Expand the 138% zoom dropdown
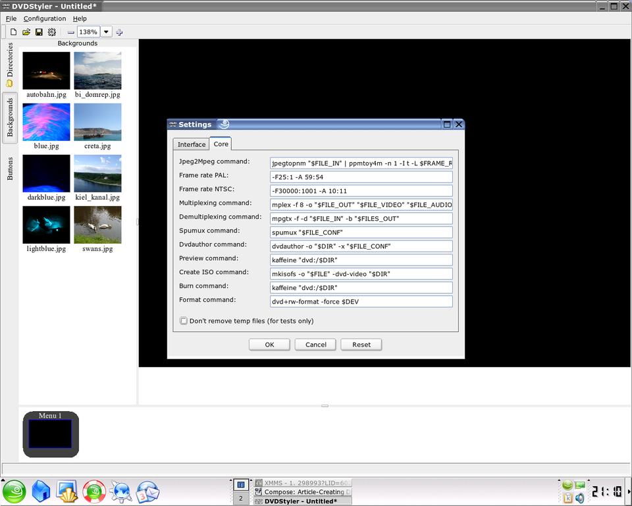This screenshot has height=506, width=632. (x=106, y=32)
